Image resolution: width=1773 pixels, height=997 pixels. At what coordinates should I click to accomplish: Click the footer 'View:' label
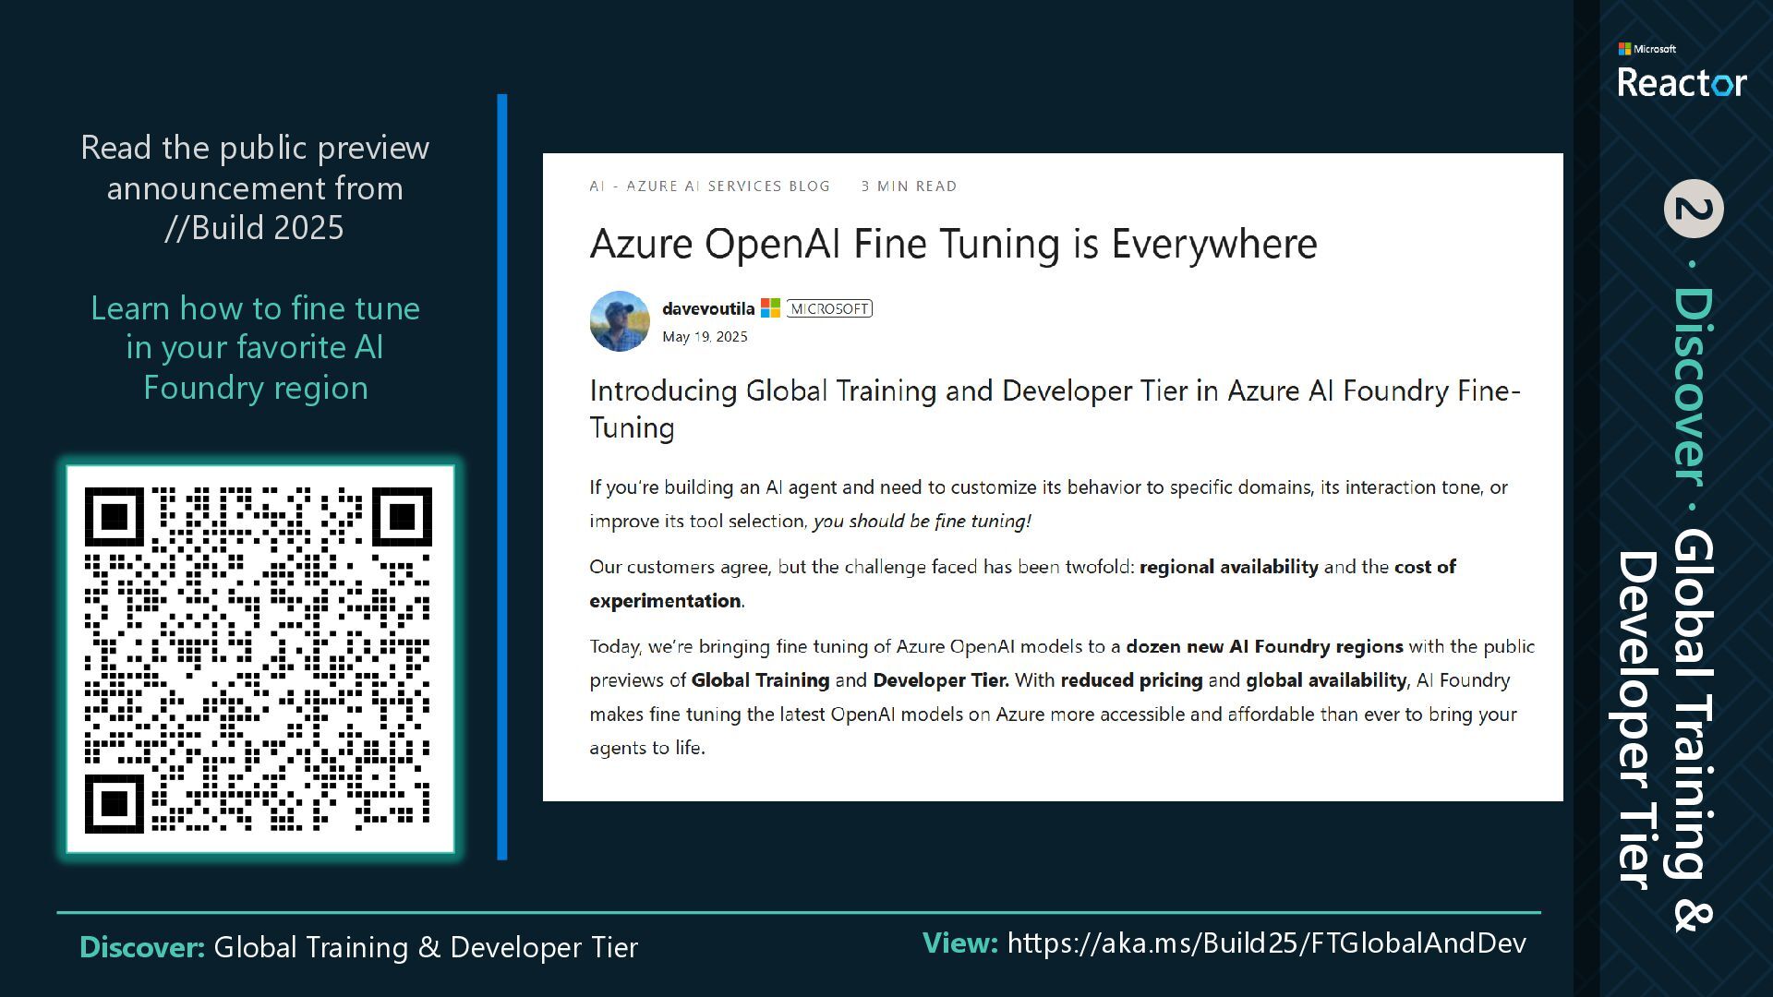(x=960, y=943)
